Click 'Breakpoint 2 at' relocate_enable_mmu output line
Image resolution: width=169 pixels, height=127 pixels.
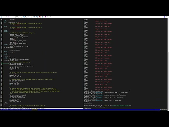[106, 92]
